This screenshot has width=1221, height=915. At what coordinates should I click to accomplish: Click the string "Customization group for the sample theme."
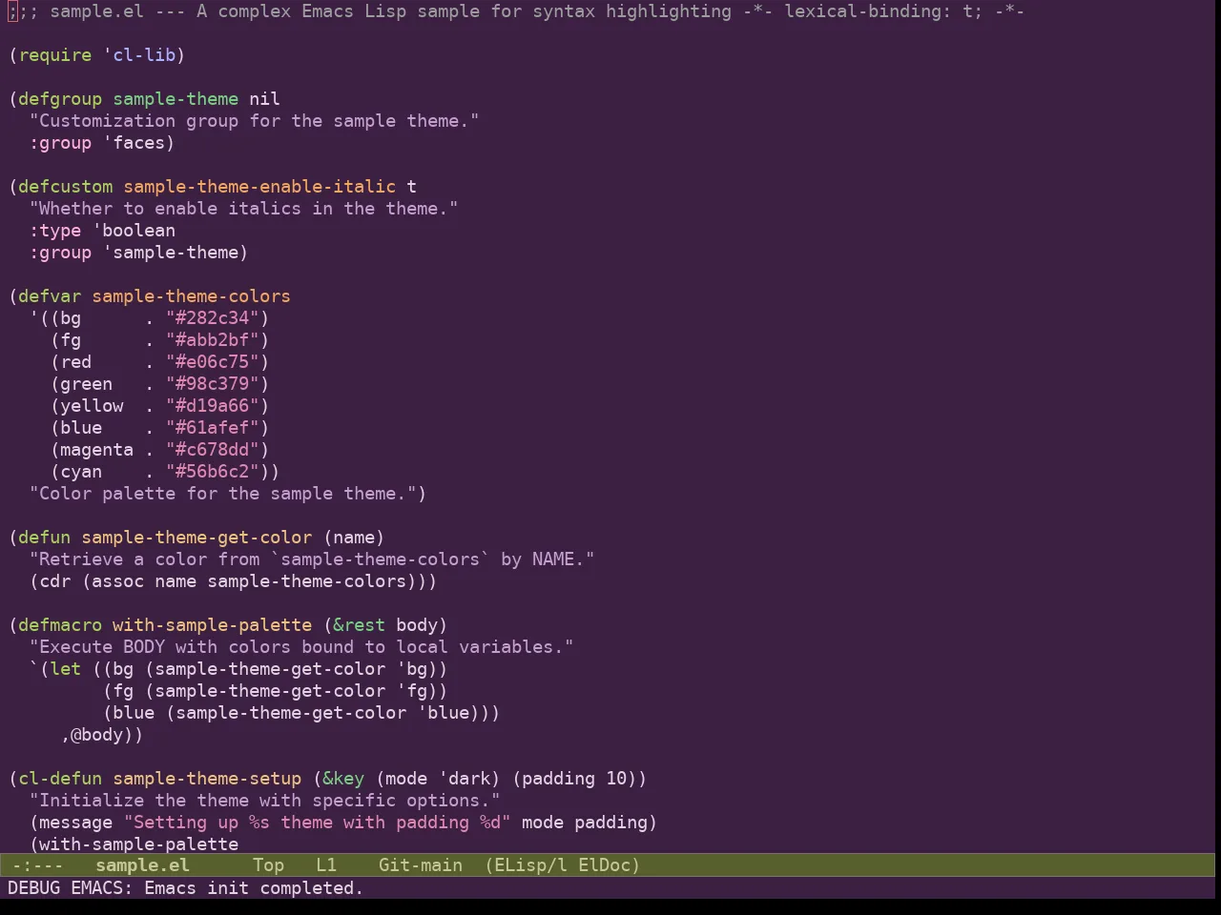[x=255, y=121]
